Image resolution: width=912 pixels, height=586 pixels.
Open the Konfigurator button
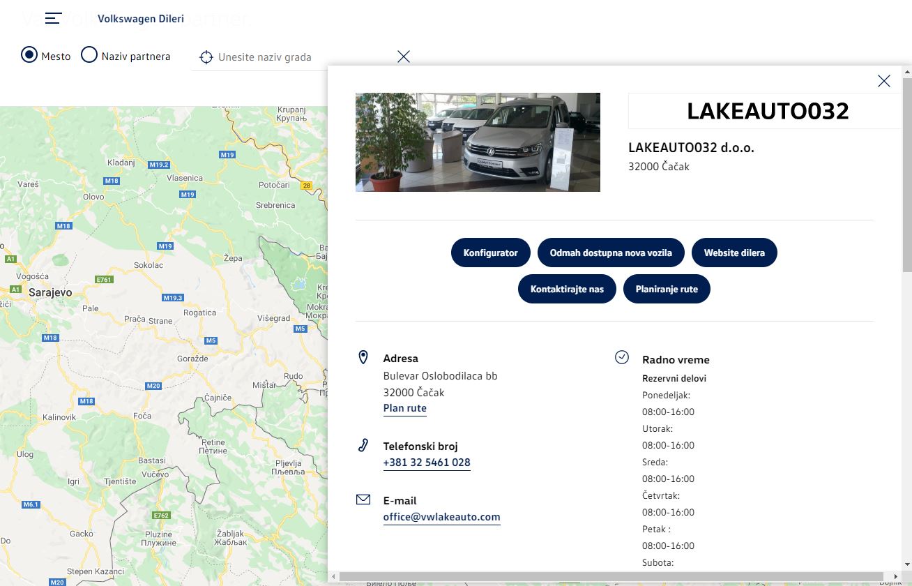pyautogui.click(x=491, y=253)
